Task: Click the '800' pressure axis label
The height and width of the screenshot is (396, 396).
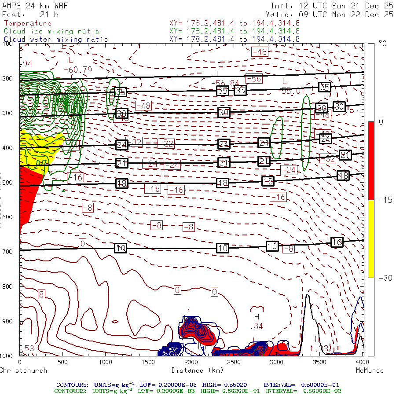Action: 7,286
